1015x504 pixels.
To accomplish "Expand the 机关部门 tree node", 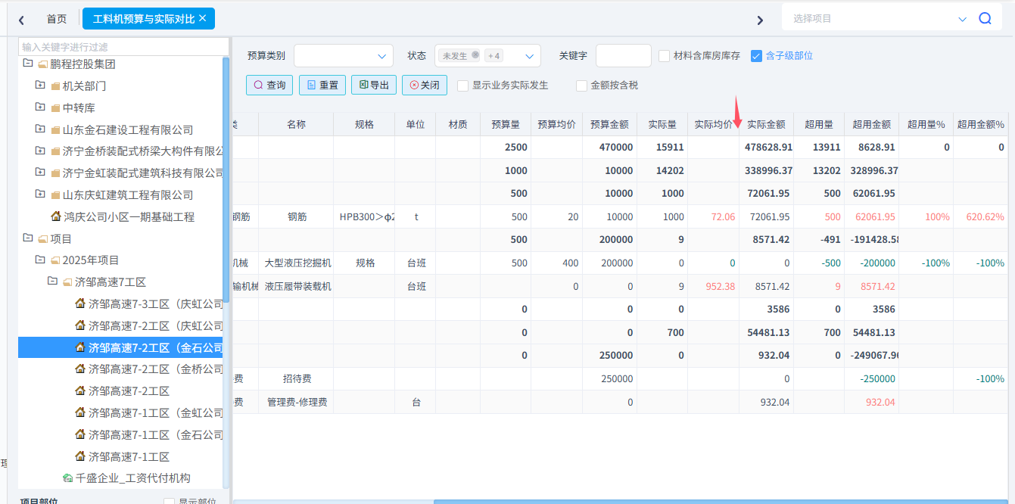I will click(x=40, y=86).
